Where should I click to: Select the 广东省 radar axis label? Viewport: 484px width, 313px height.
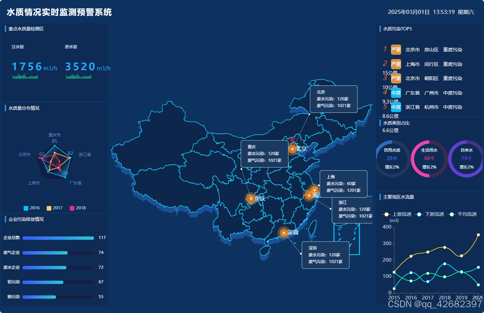tap(76, 183)
